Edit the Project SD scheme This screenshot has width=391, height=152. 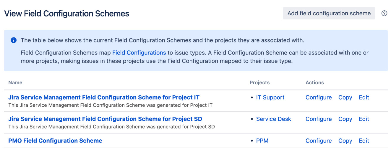click(364, 119)
